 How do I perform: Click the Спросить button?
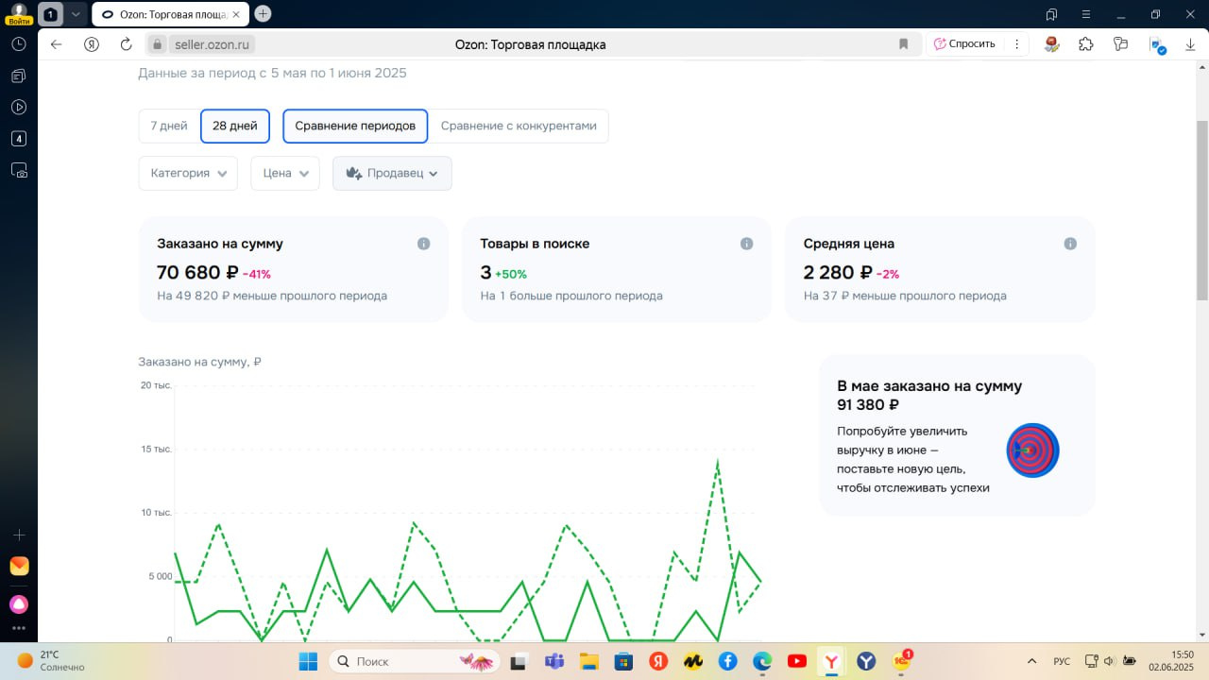point(964,44)
